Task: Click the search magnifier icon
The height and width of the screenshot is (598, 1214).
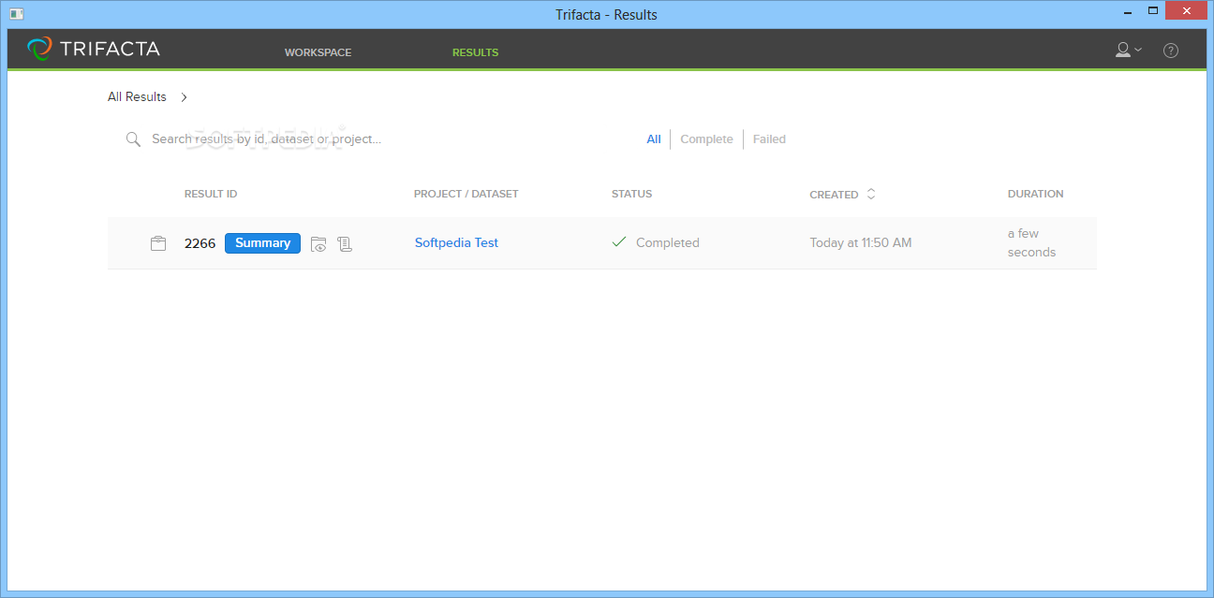Action: pyautogui.click(x=133, y=139)
